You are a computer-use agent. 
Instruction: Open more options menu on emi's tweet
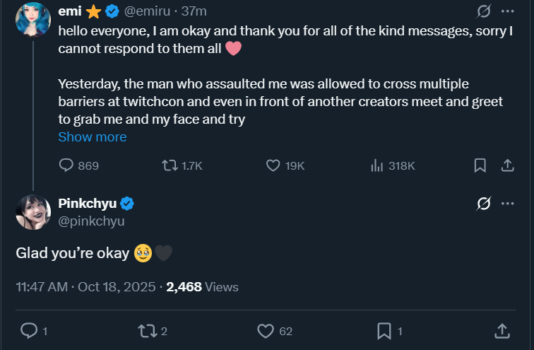[x=507, y=11]
